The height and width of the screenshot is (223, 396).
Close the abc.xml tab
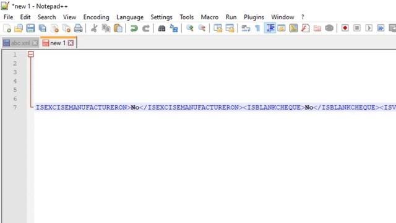tap(35, 43)
